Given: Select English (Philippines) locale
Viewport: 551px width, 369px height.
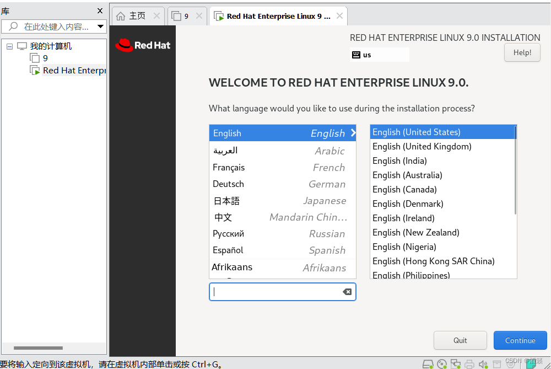Looking at the screenshot, I should (442, 274).
